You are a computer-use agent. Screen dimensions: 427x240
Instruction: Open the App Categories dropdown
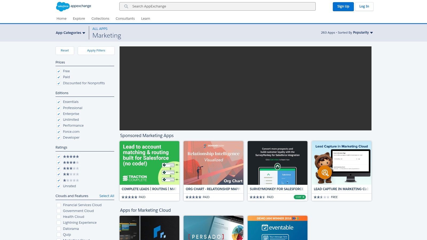[70, 33]
